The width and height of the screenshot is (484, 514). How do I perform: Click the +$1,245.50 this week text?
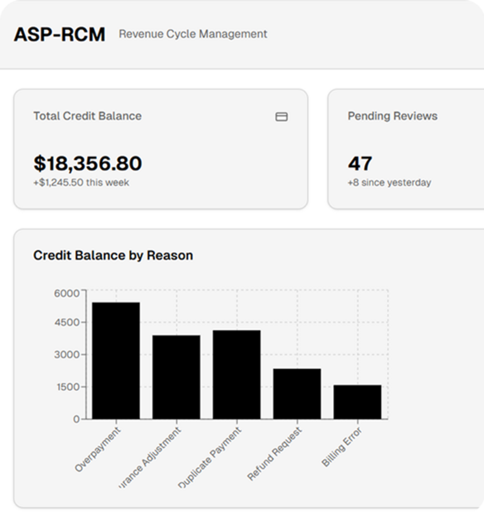pyautogui.click(x=82, y=182)
